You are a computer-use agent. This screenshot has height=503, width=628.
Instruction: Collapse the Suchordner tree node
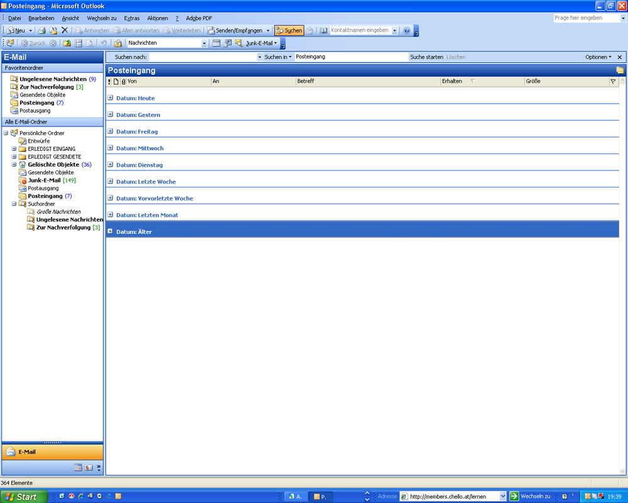click(x=14, y=204)
